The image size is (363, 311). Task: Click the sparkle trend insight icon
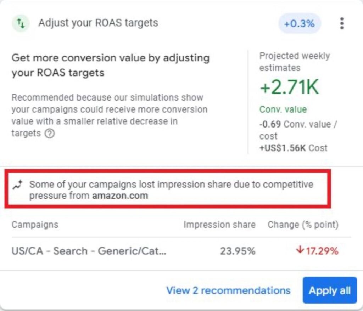[18, 185]
